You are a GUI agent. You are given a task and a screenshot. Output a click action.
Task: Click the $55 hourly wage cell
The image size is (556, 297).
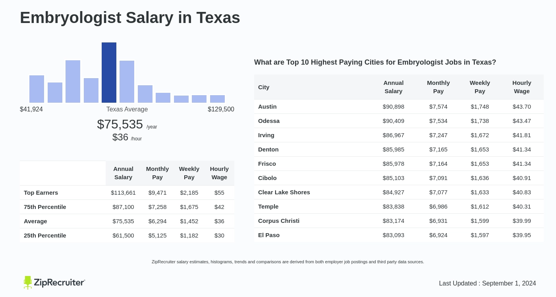coord(219,193)
